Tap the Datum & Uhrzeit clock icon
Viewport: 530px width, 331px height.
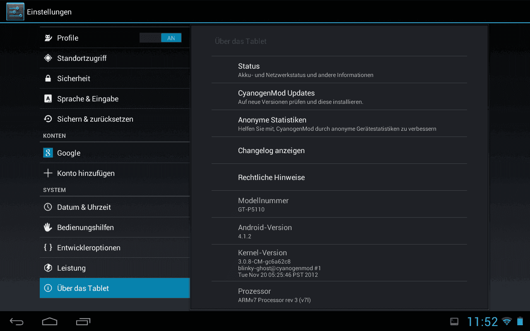point(48,207)
